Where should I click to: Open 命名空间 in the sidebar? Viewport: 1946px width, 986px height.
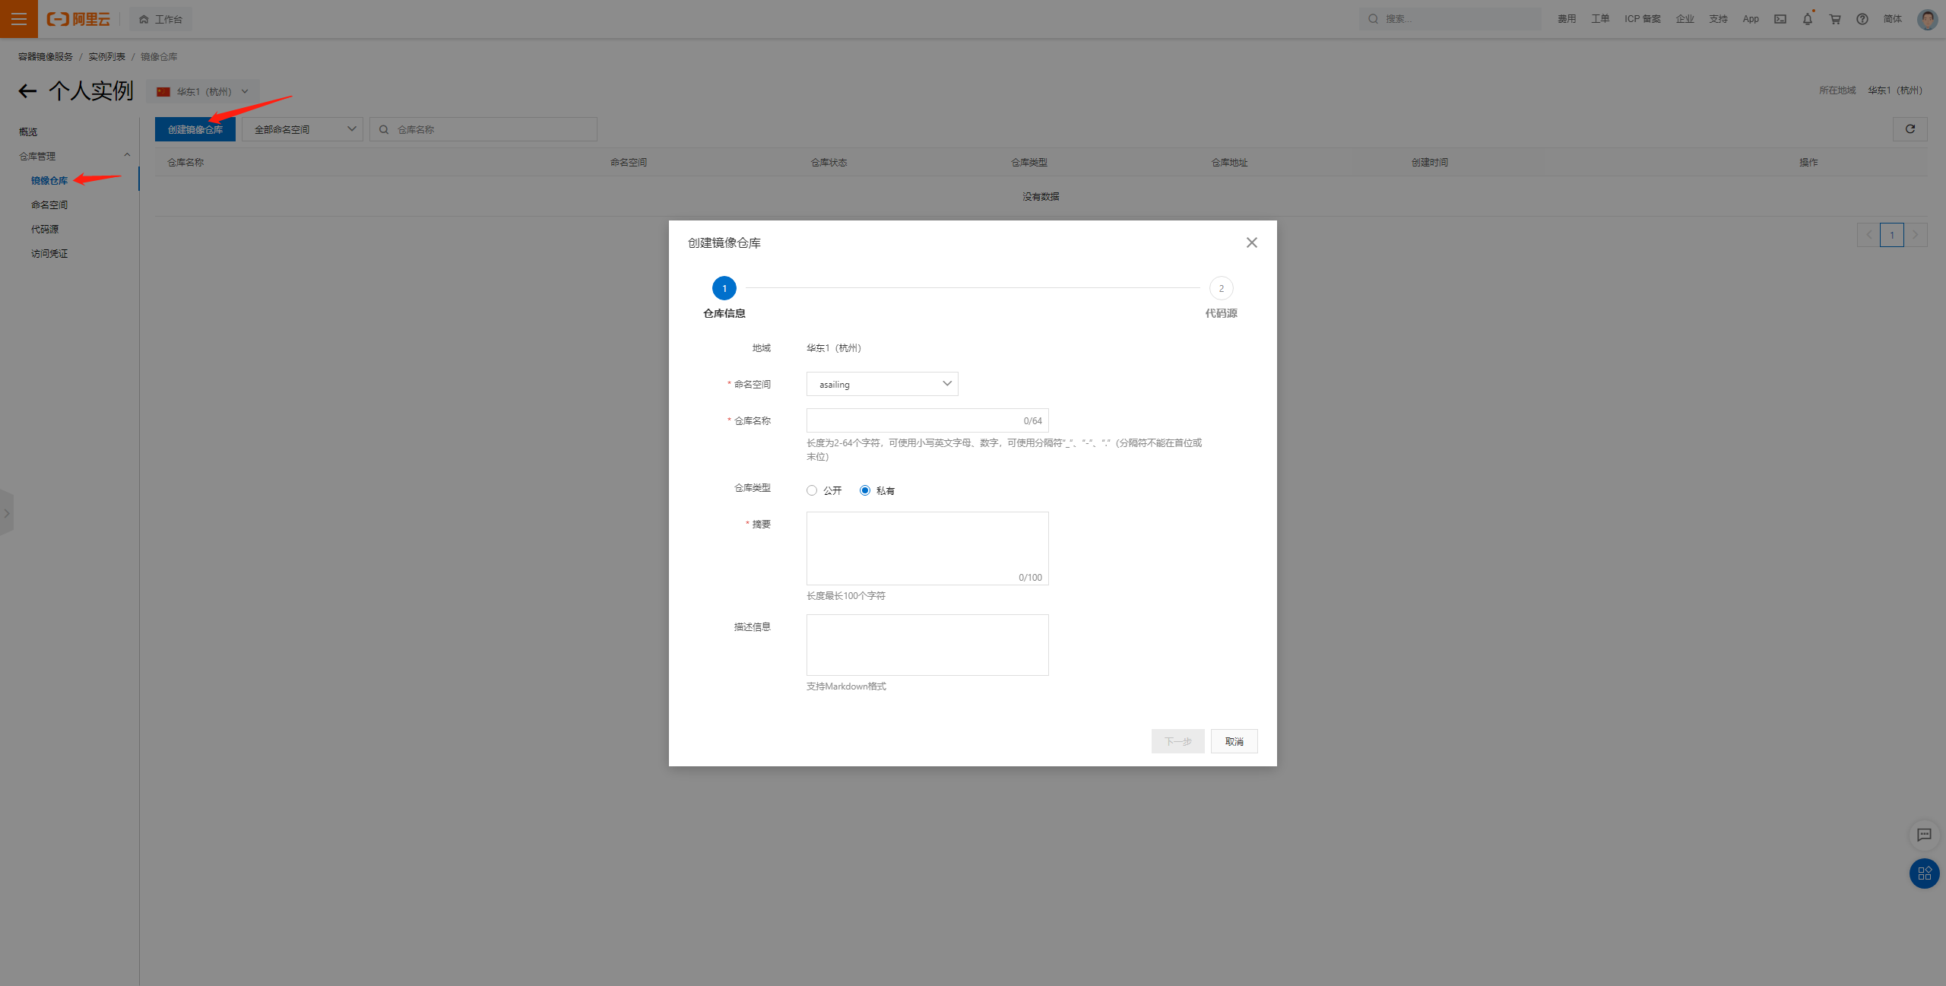coord(49,204)
